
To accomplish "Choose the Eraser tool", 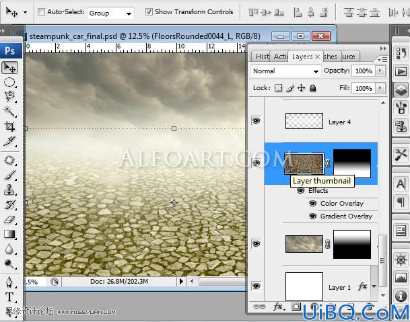I will click(x=9, y=220).
